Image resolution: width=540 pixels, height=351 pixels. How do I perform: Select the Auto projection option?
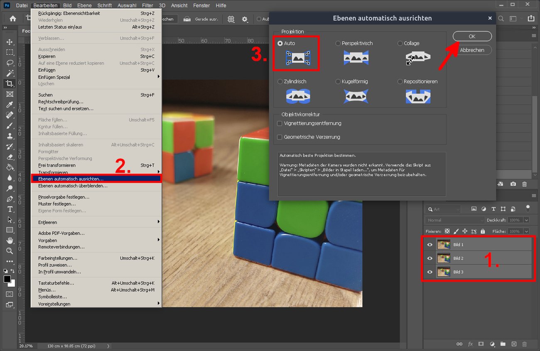pos(280,43)
